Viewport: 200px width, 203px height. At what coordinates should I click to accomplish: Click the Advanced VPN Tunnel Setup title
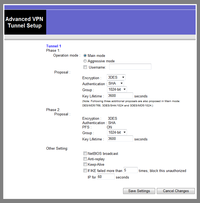pos(25,23)
